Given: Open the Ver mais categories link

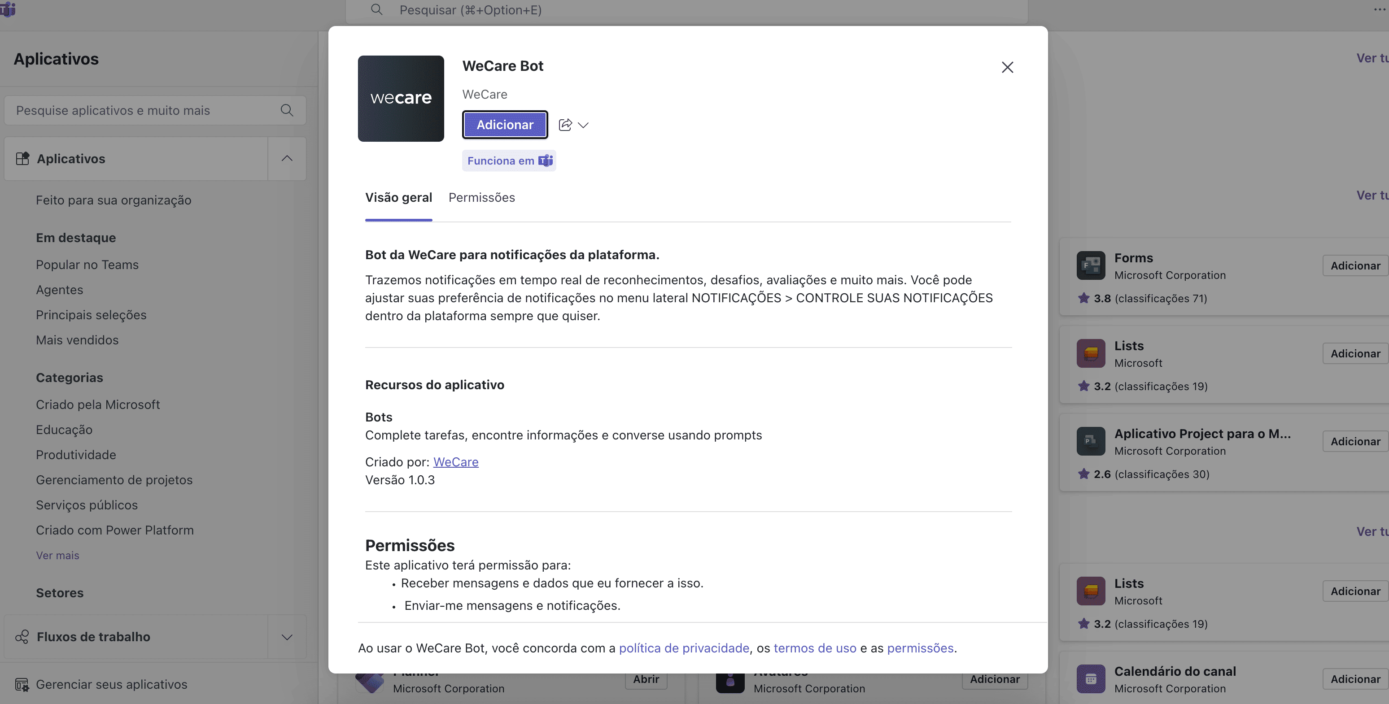Looking at the screenshot, I should point(58,556).
